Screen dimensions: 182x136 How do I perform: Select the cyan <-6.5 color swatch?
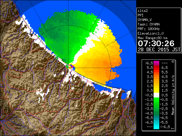tap(156, 127)
